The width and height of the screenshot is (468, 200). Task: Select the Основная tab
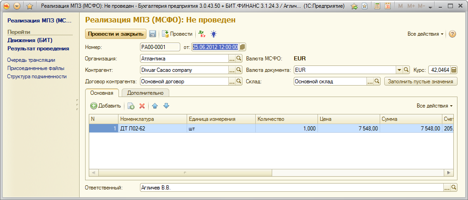102,92
